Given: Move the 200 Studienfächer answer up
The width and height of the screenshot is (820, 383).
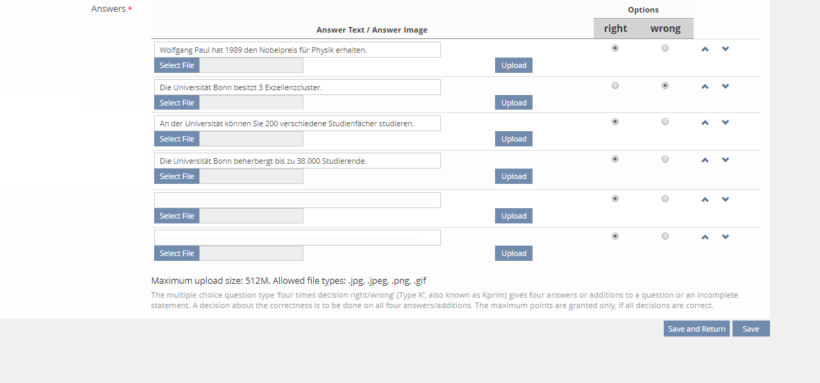Looking at the screenshot, I should tap(705, 123).
